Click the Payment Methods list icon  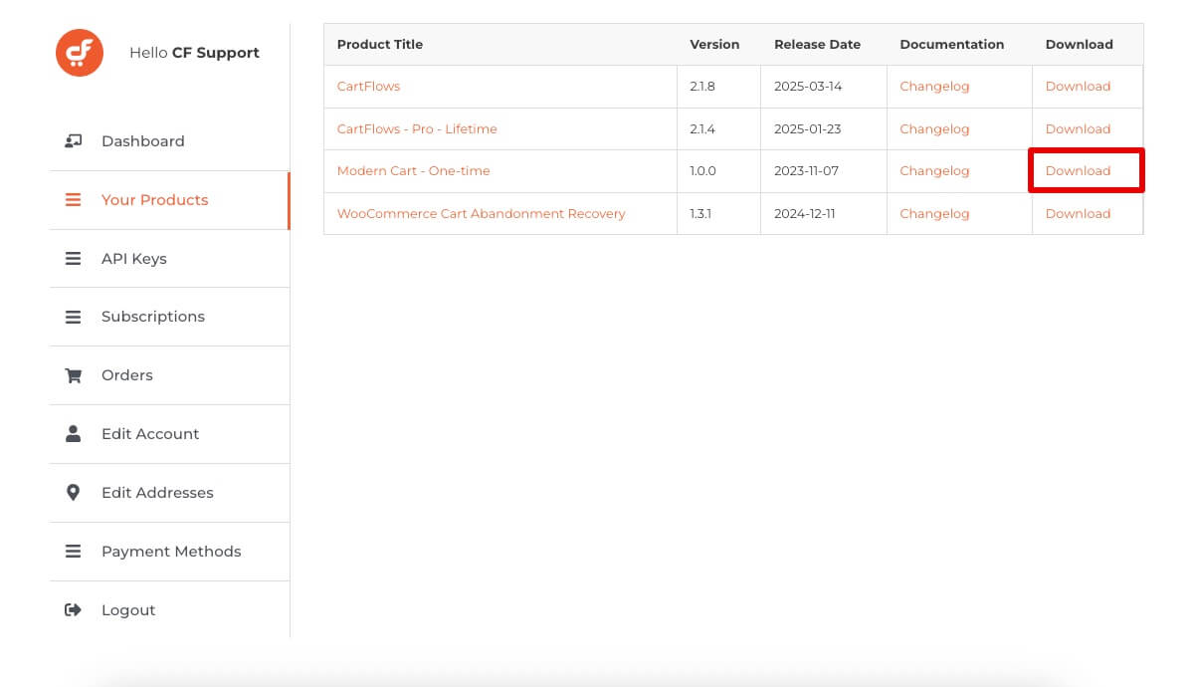click(x=73, y=552)
